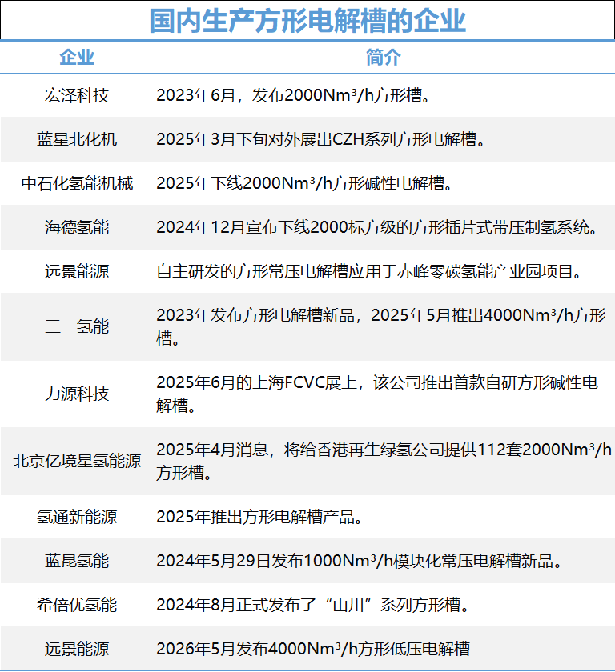Viewport: 615px width, 672px height.
Task: Click the 简介 column header
Action: click(x=384, y=57)
